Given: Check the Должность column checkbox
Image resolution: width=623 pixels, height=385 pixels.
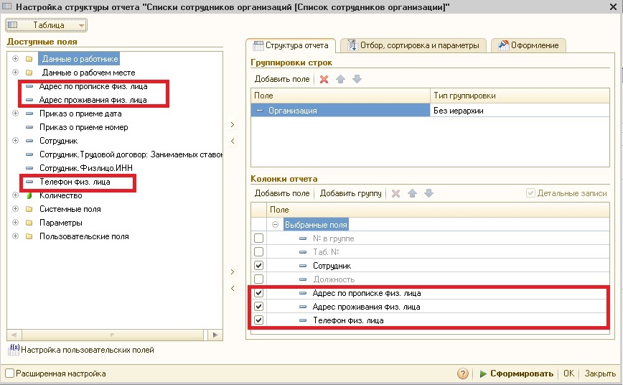Looking at the screenshot, I should 258,279.
